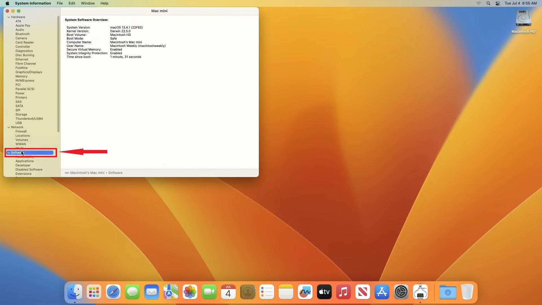Launch the App Store from the Dock
This screenshot has width=542, height=305.
(382, 292)
